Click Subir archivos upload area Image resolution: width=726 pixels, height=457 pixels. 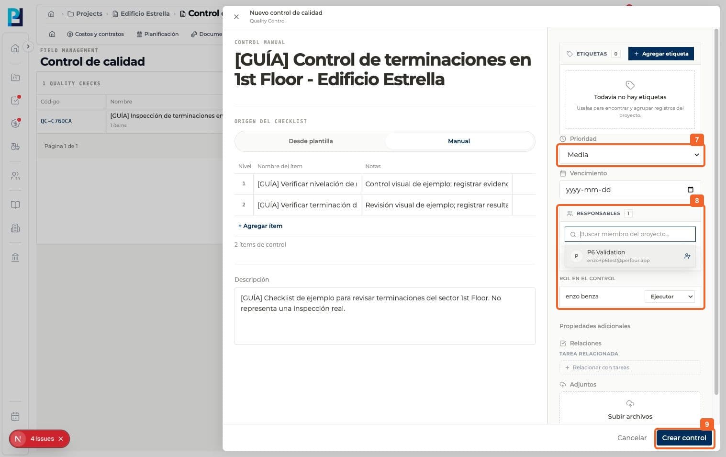pyautogui.click(x=630, y=408)
